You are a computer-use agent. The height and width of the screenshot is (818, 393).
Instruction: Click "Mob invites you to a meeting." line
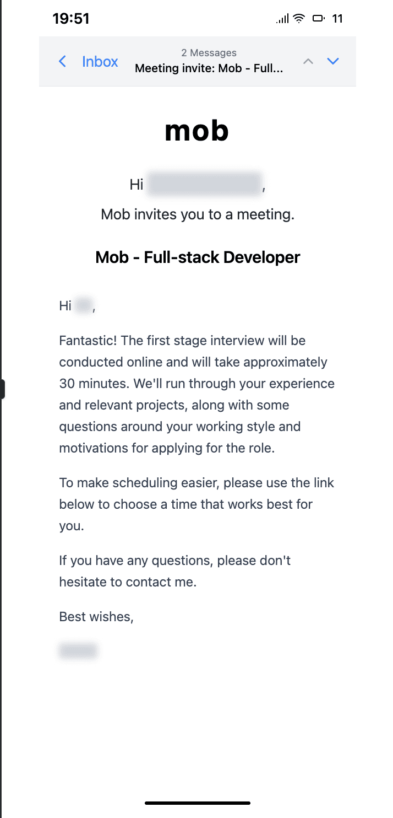tap(198, 214)
